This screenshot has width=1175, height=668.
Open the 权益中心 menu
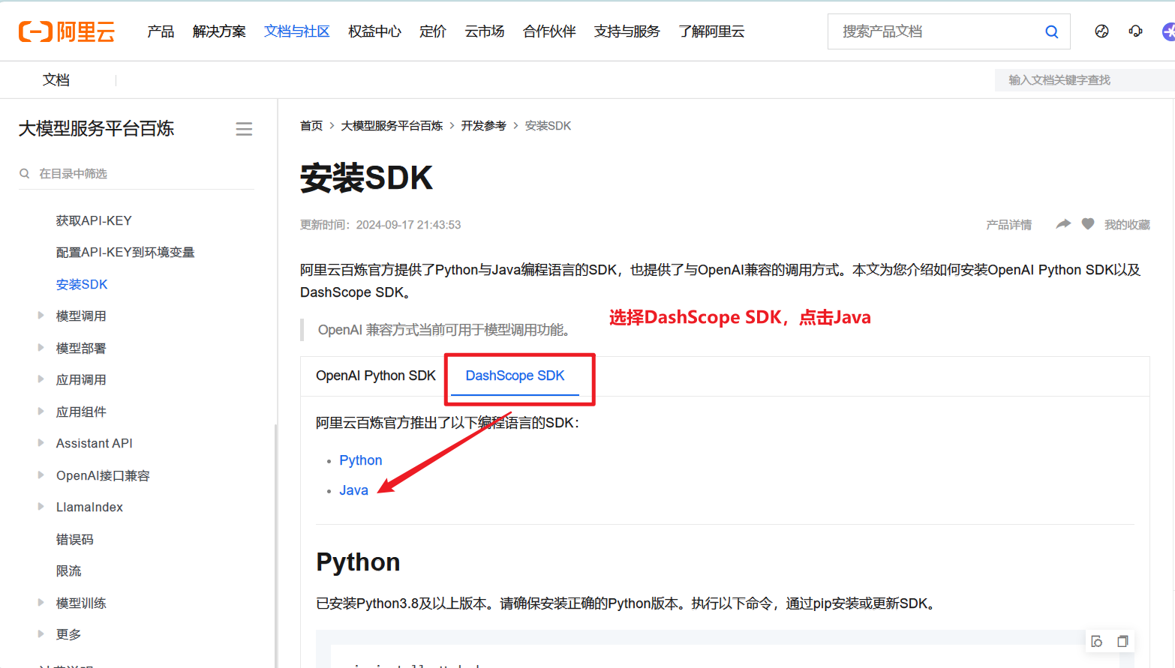click(x=374, y=31)
